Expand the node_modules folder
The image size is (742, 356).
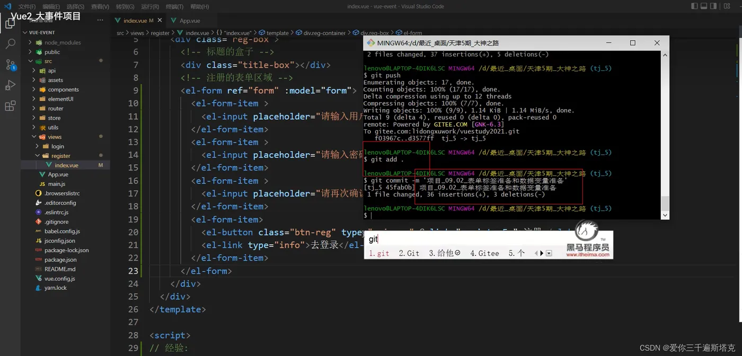(30, 42)
